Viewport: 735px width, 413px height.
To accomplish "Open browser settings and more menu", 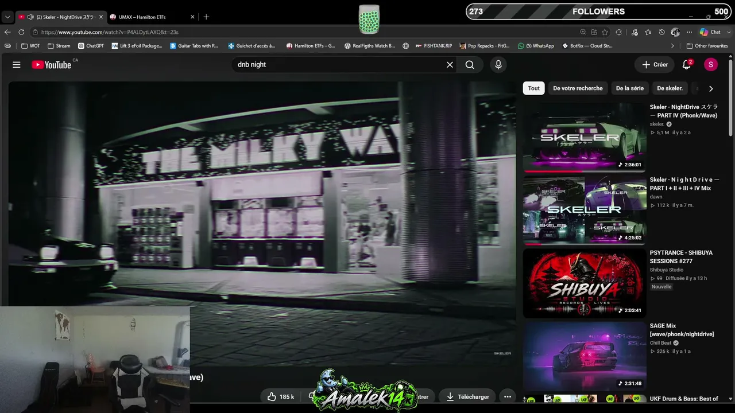I will coord(688,32).
